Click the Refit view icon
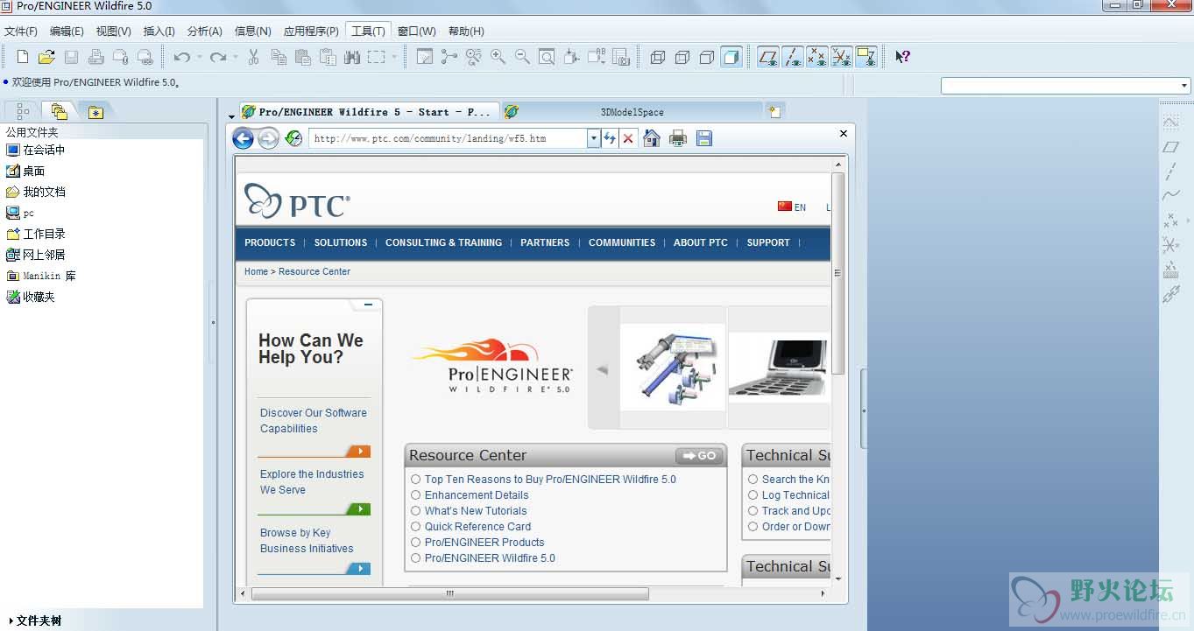This screenshot has height=631, width=1194. click(547, 57)
